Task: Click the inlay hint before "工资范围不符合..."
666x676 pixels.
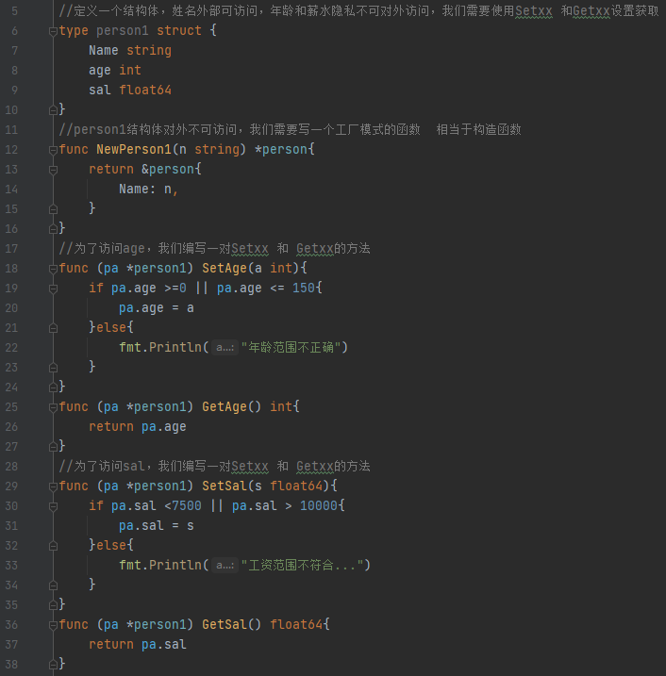Action: (224, 566)
